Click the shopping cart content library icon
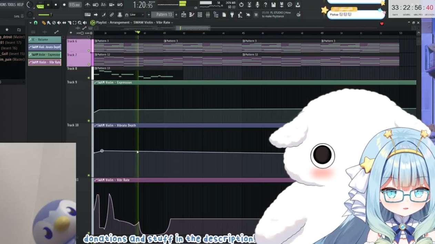Image resolution: width=435 pixels, height=244 pixels. click(x=256, y=15)
